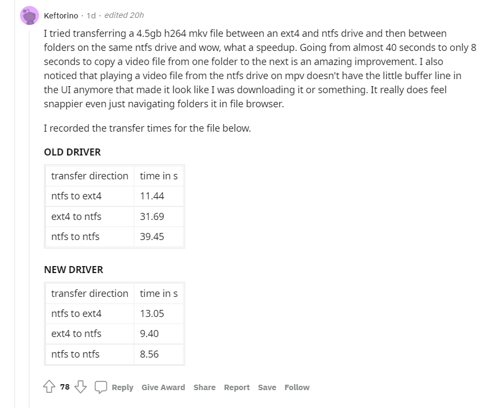Click Keftorino's user avatar icon
Screen dimensions: 495x408
click(x=29, y=15)
